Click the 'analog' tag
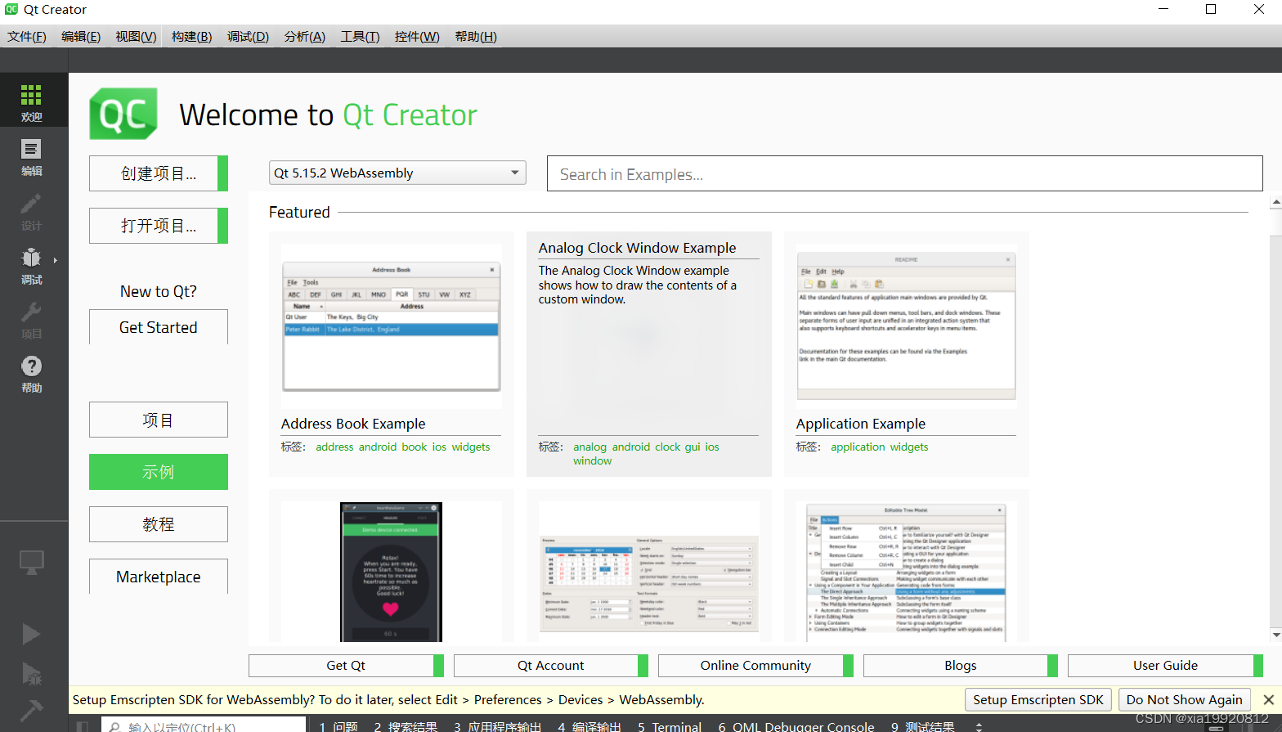The width and height of the screenshot is (1282, 732). tap(589, 447)
